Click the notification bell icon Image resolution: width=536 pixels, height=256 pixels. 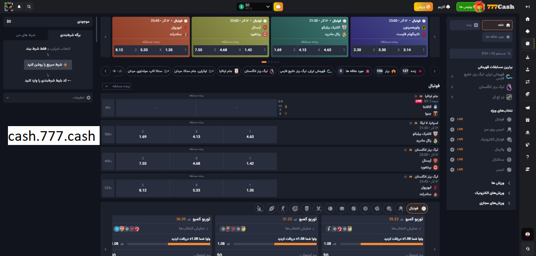tap(19, 7)
